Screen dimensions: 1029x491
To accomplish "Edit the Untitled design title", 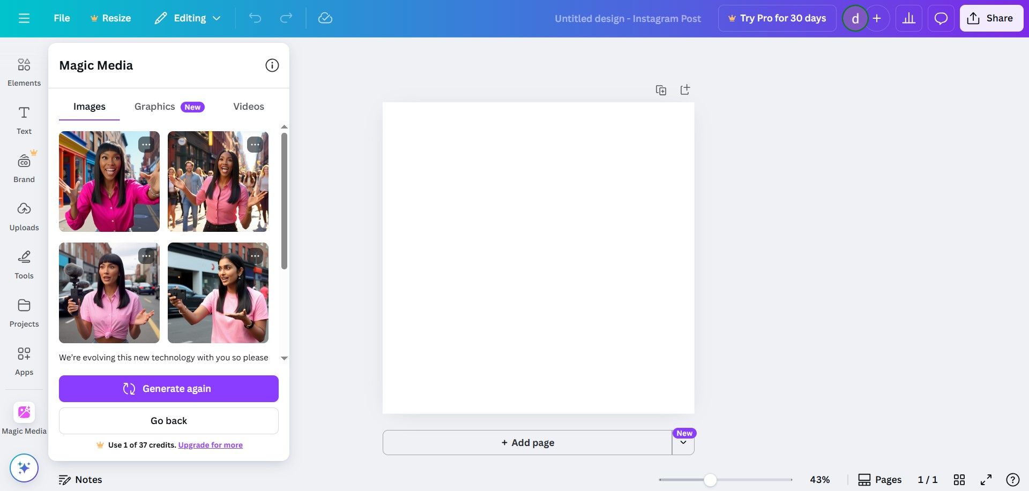I will 628,18.
